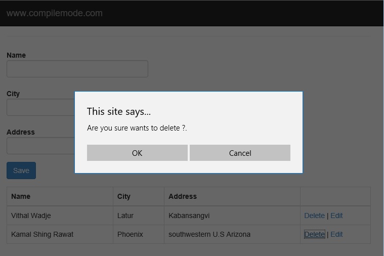The width and height of the screenshot is (384, 256).
Task: Click OK in the delete confirmation dialog
Action: pos(137,153)
